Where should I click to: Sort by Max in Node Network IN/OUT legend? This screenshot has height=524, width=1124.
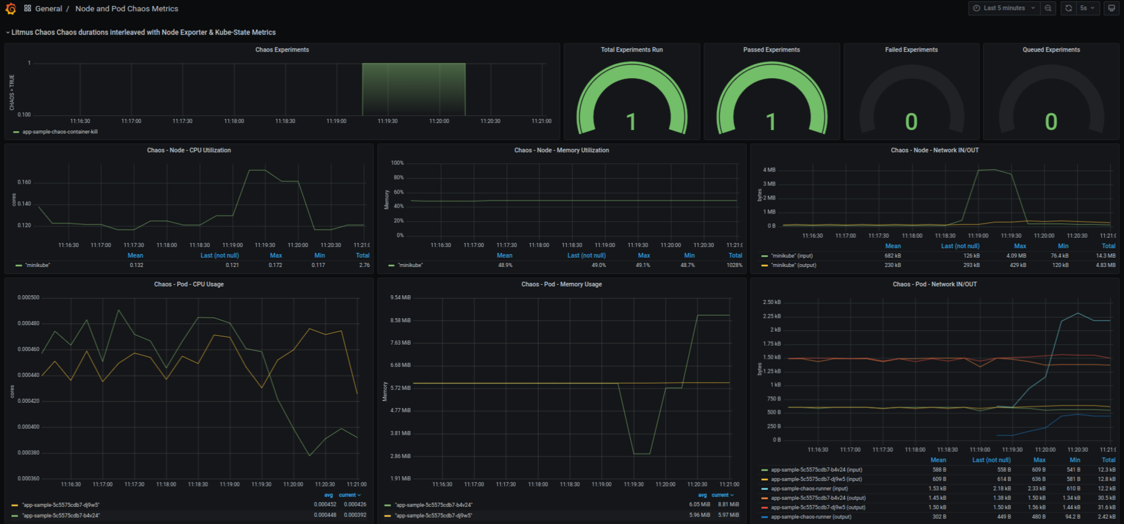click(x=1020, y=246)
